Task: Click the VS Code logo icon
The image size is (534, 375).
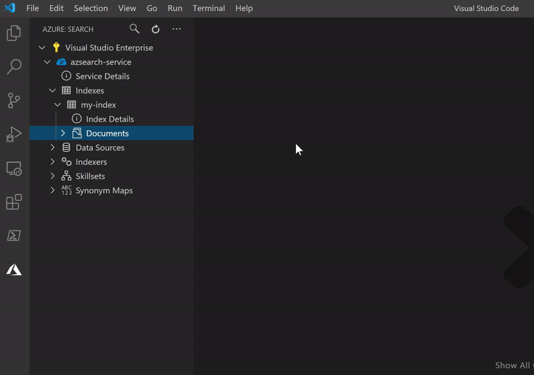Action: [10, 8]
